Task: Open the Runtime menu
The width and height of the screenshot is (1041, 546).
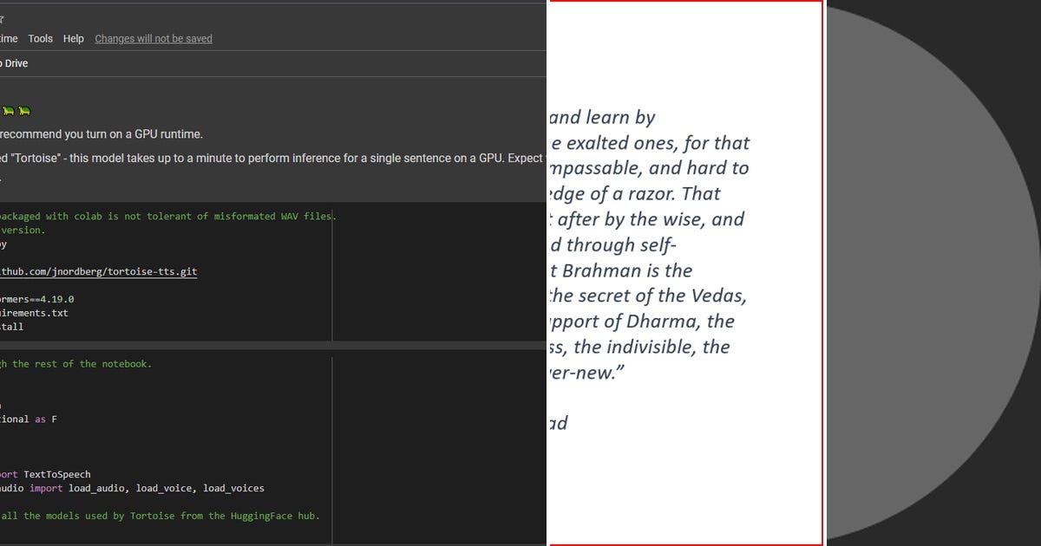Action: point(7,38)
